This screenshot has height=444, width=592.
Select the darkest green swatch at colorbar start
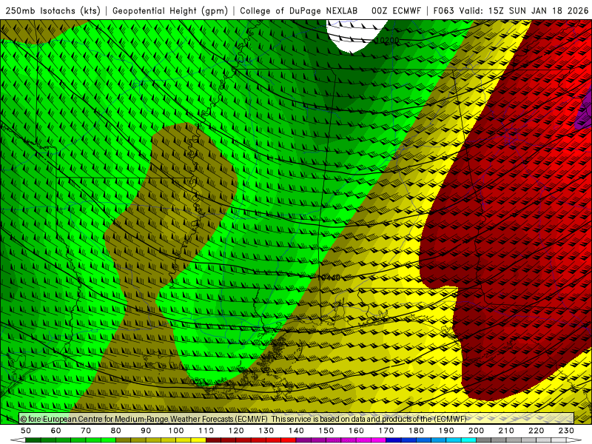point(33,440)
